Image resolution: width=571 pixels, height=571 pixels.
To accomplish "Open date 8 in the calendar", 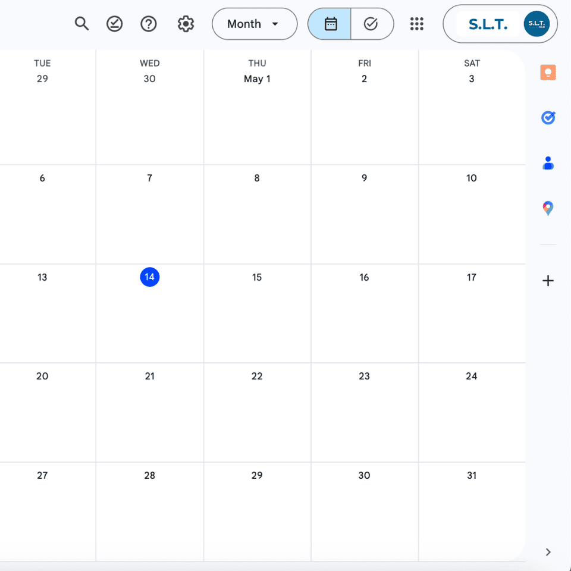I will [257, 178].
